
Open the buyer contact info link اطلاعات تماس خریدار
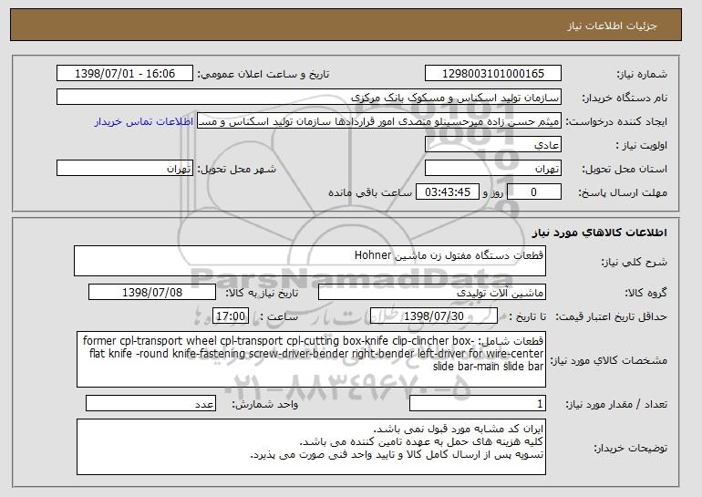tap(144, 121)
